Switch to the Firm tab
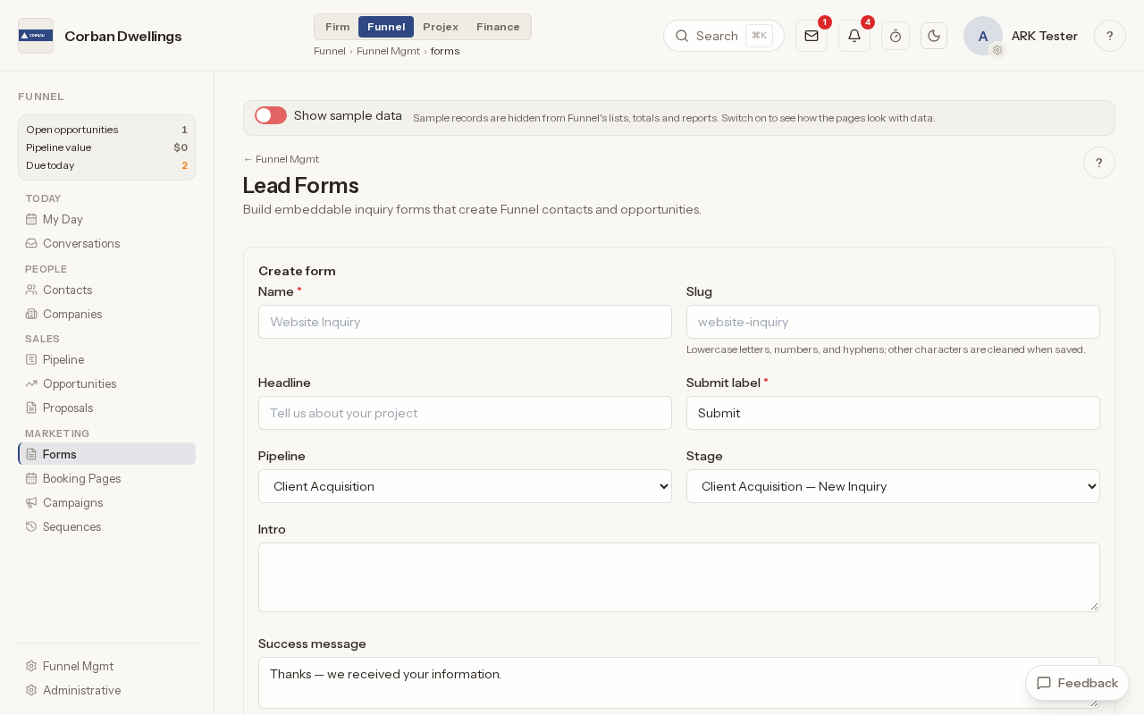 [x=337, y=27]
